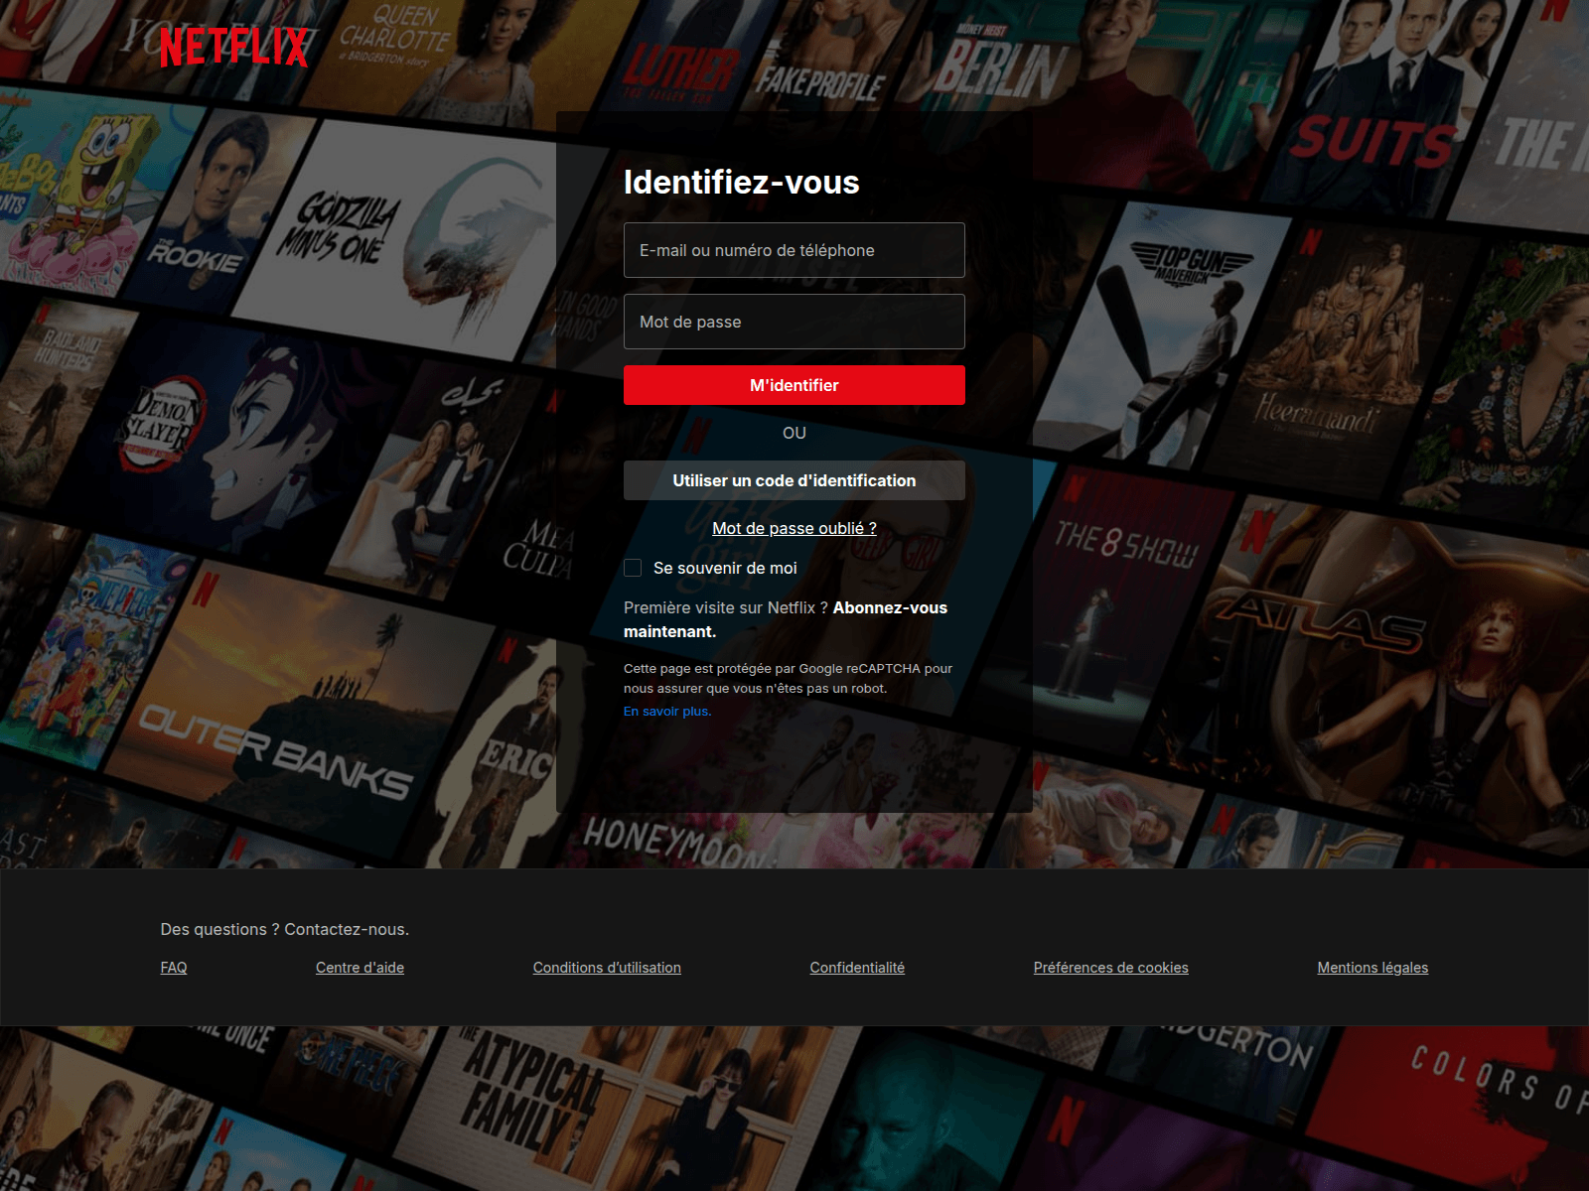Screen dimensions: 1589x1191
Task: Focus the e-mail or phone number field
Action: pos(794,250)
